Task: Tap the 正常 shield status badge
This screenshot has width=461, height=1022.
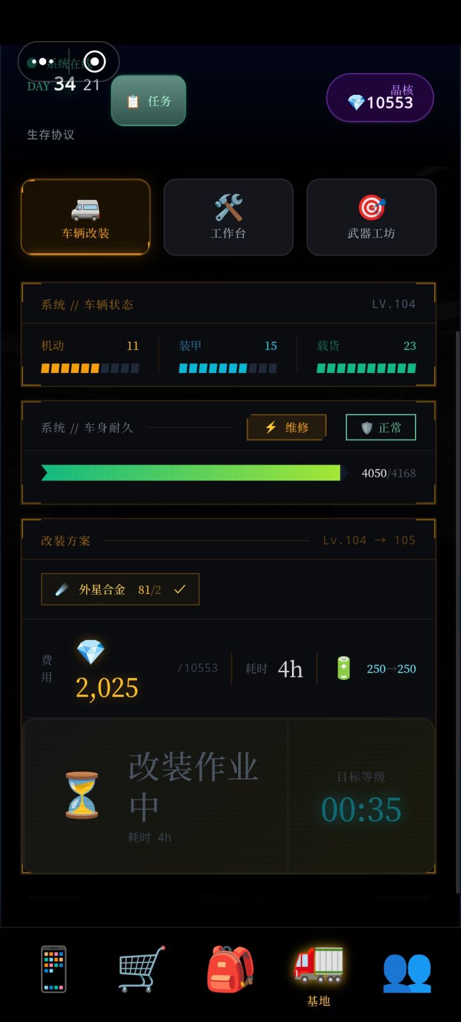Action: pyautogui.click(x=380, y=427)
